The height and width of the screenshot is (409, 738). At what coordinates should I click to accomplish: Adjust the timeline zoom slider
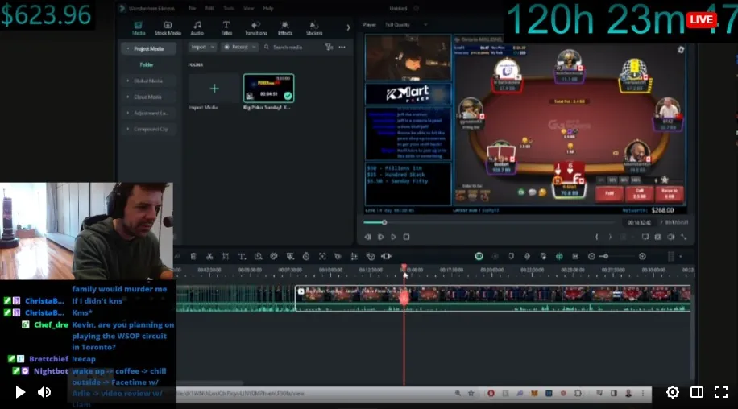click(x=606, y=256)
